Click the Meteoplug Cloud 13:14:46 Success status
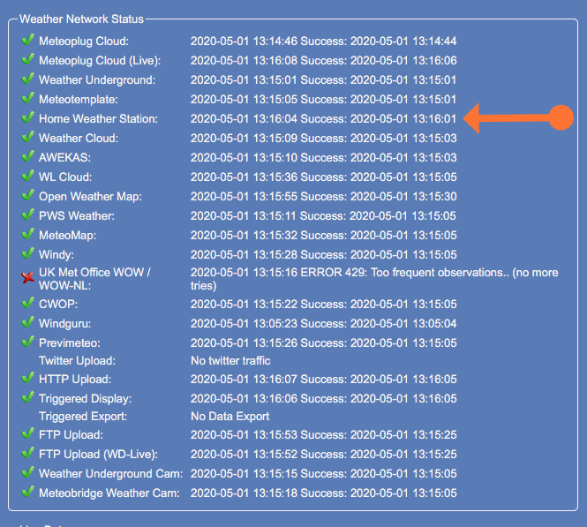This screenshot has height=527, width=587. [x=323, y=41]
